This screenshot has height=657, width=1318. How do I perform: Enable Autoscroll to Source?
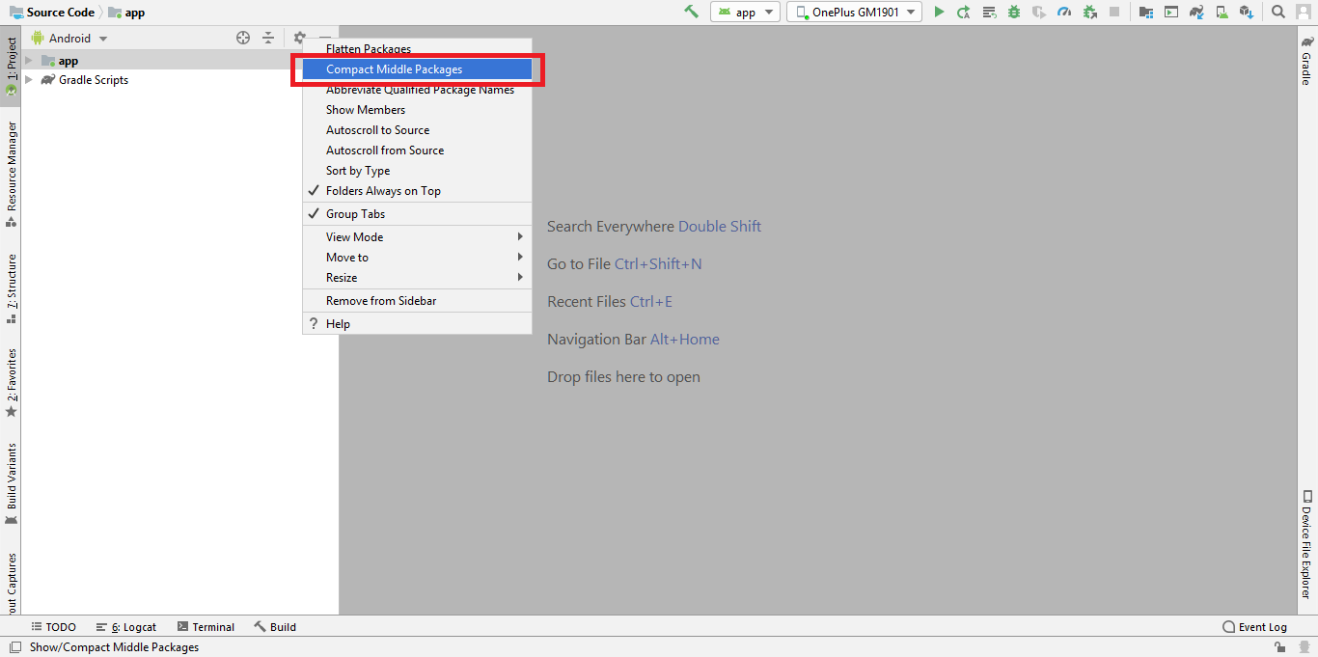(377, 130)
